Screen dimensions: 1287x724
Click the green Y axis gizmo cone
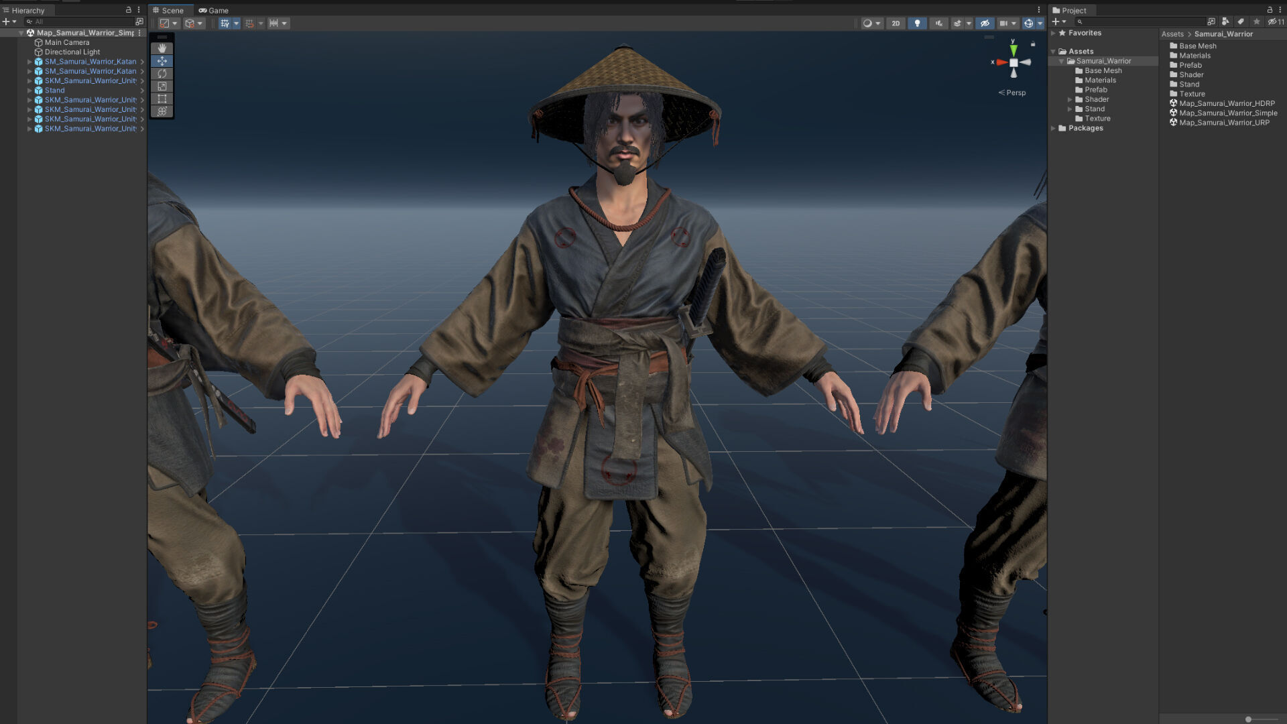[1014, 50]
